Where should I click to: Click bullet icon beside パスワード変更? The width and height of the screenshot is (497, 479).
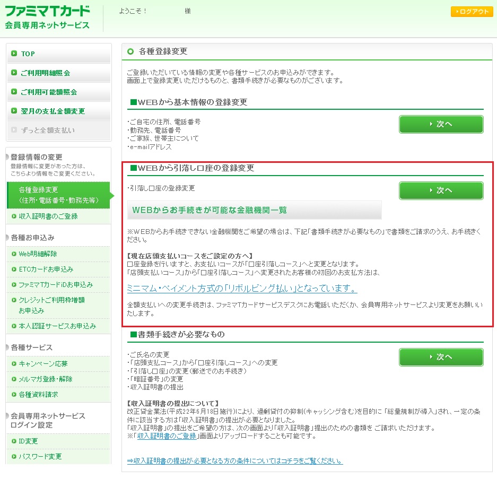[x=14, y=457]
